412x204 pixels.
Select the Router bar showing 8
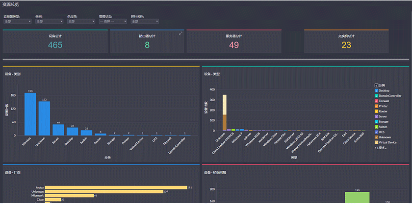click(101, 134)
